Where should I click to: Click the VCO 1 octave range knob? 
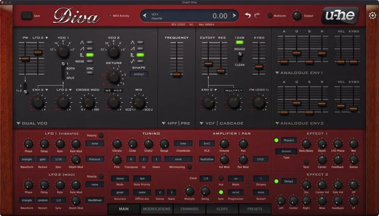pos(63,52)
